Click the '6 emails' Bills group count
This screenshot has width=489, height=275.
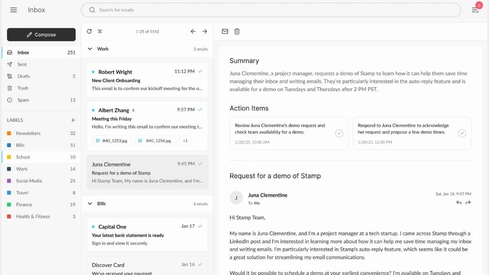pyautogui.click(x=200, y=204)
